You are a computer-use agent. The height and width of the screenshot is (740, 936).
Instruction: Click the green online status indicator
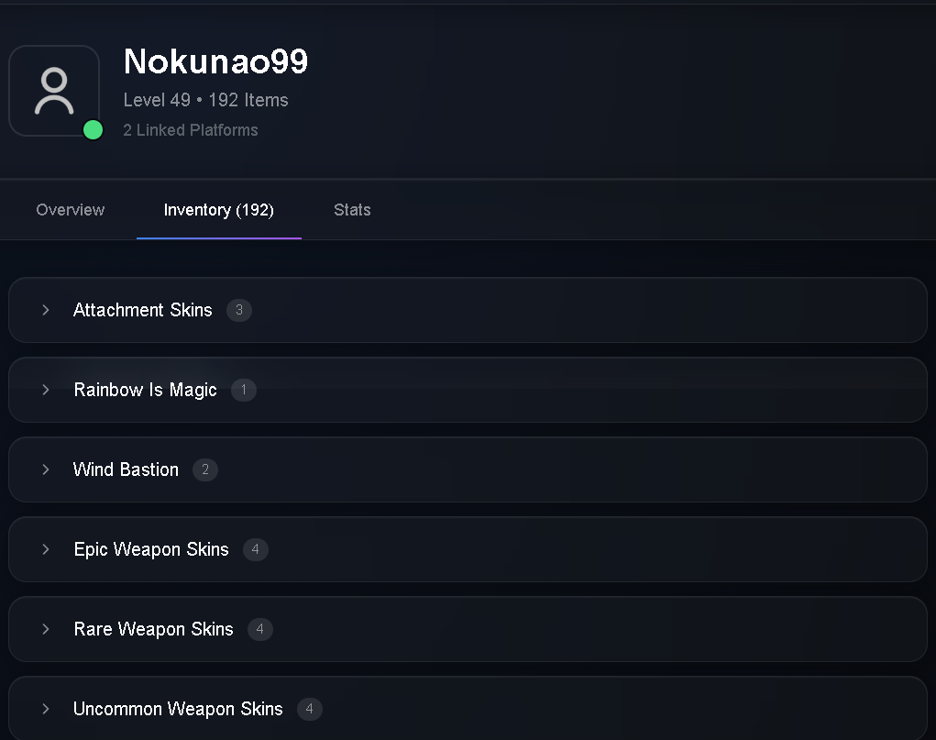pos(93,129)
